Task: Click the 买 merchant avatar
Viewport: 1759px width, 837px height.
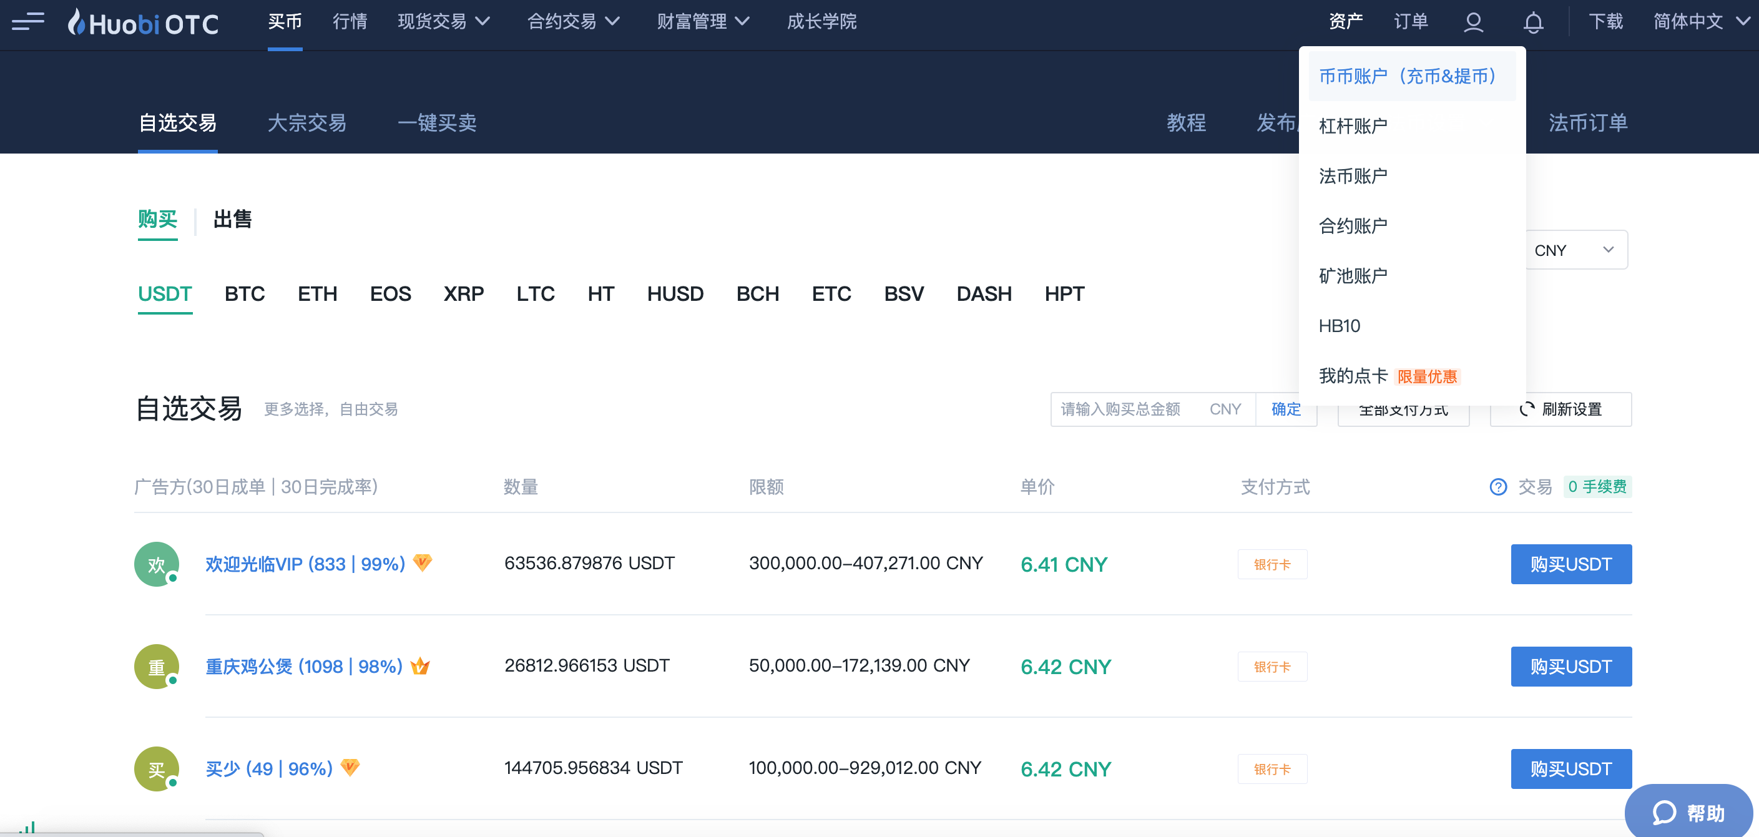Action: click(157, 769)
